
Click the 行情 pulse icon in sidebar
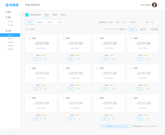pos(6,31)
